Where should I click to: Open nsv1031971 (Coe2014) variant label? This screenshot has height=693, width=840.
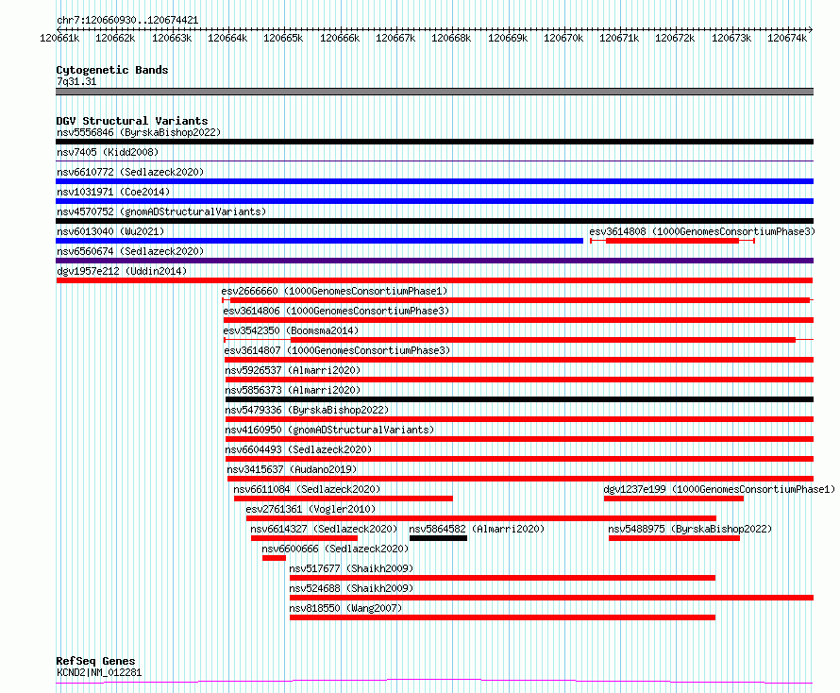pos(113,192)
